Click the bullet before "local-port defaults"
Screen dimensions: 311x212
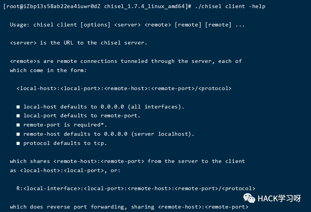pyautogui.click(x=18, y=116)
